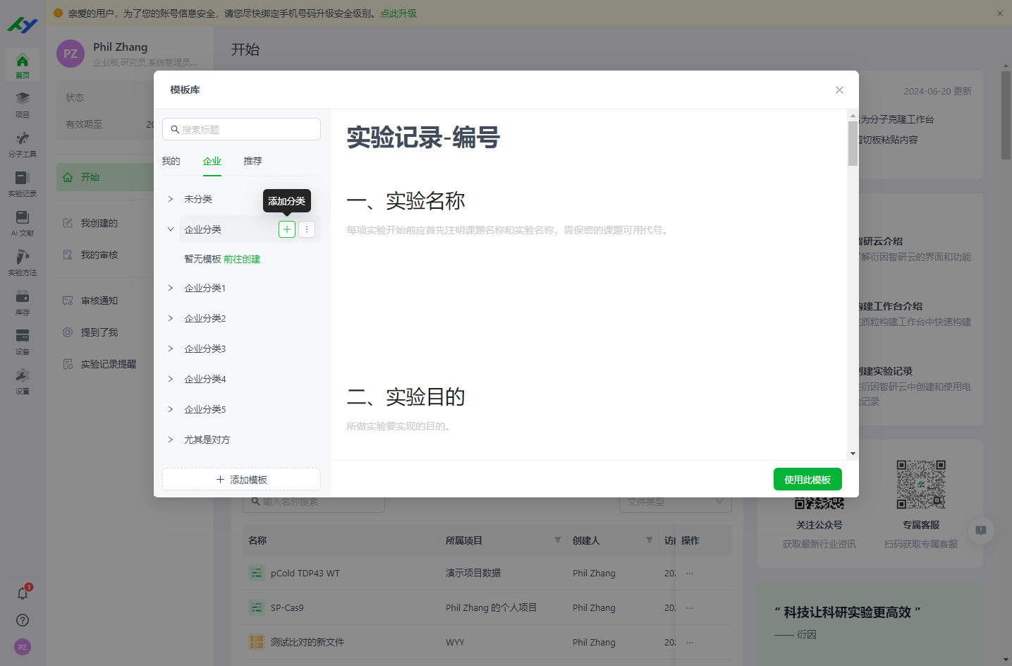Screen dimensions: 1012x666
Task: Follow the 前往创建 link
Action: (x=242, y=259)
